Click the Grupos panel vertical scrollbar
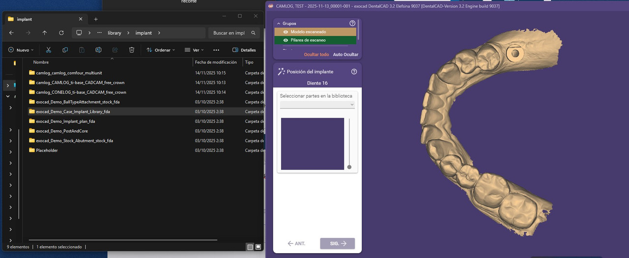629x258 pixels. pyautogui.click(x=359, y=29)
